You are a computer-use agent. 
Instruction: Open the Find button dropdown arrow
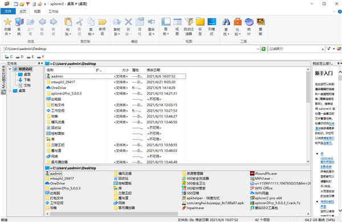coord(228,34)
